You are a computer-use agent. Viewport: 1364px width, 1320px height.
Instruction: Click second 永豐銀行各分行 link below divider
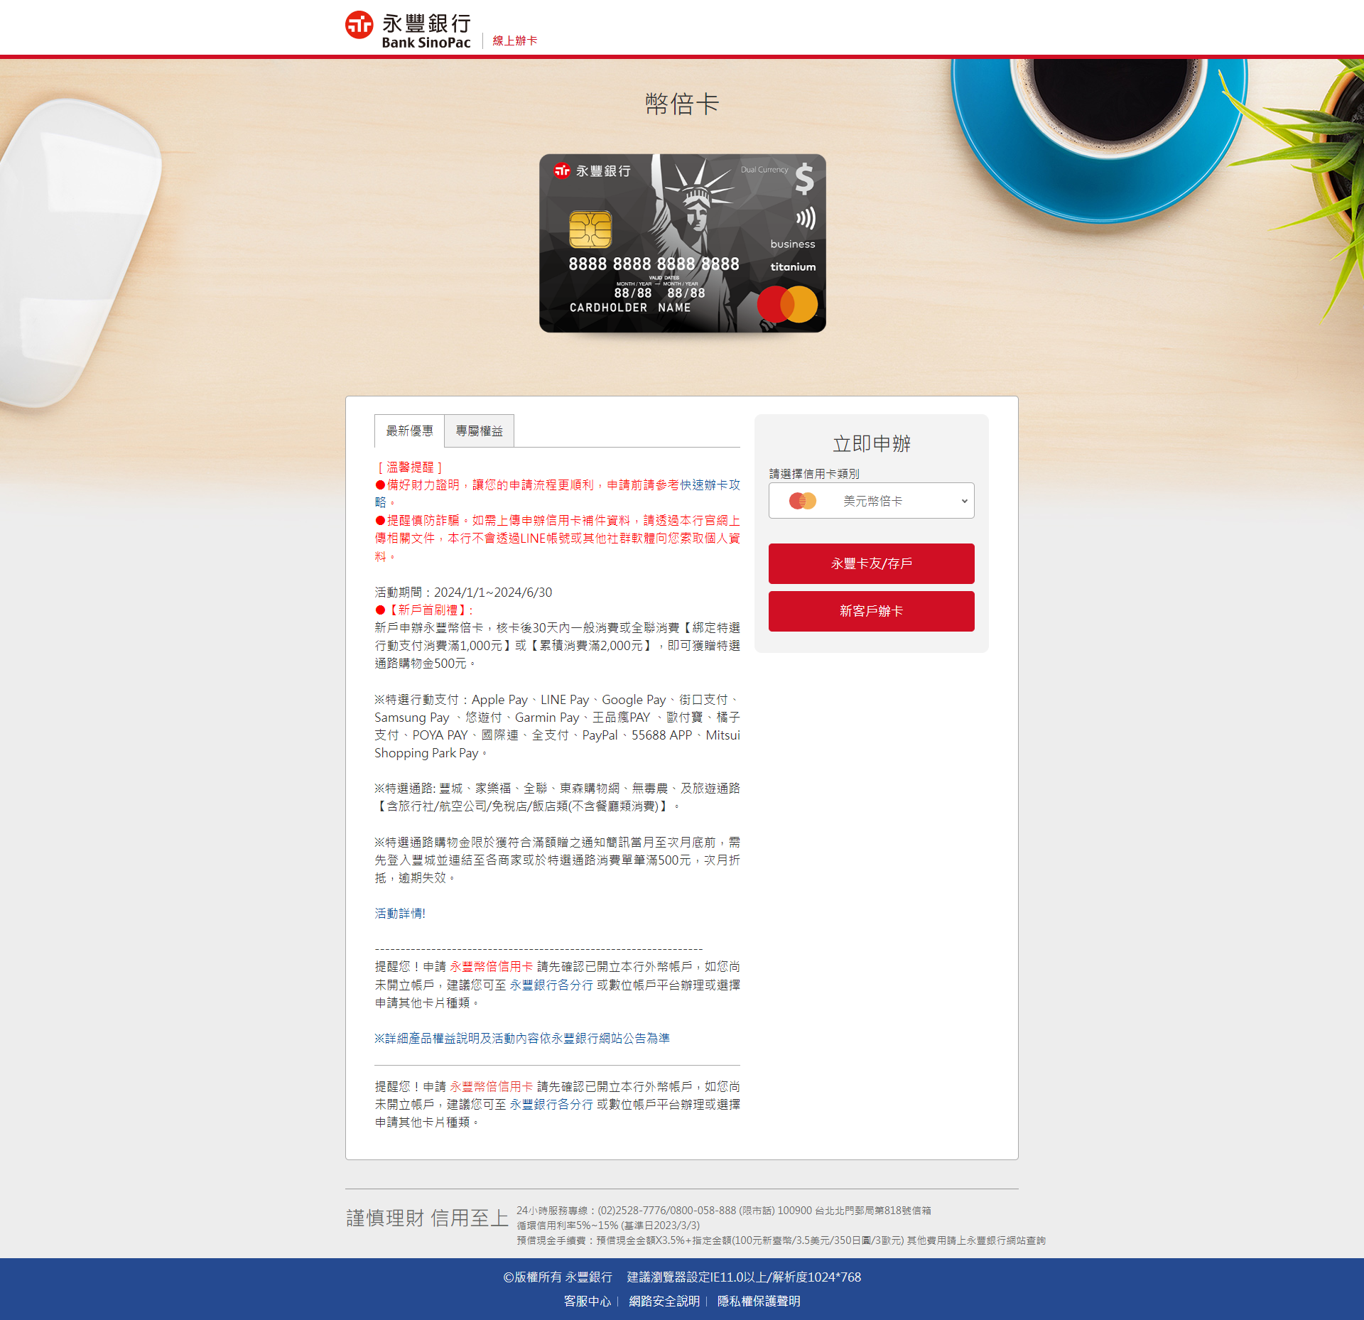(551, 1105)
